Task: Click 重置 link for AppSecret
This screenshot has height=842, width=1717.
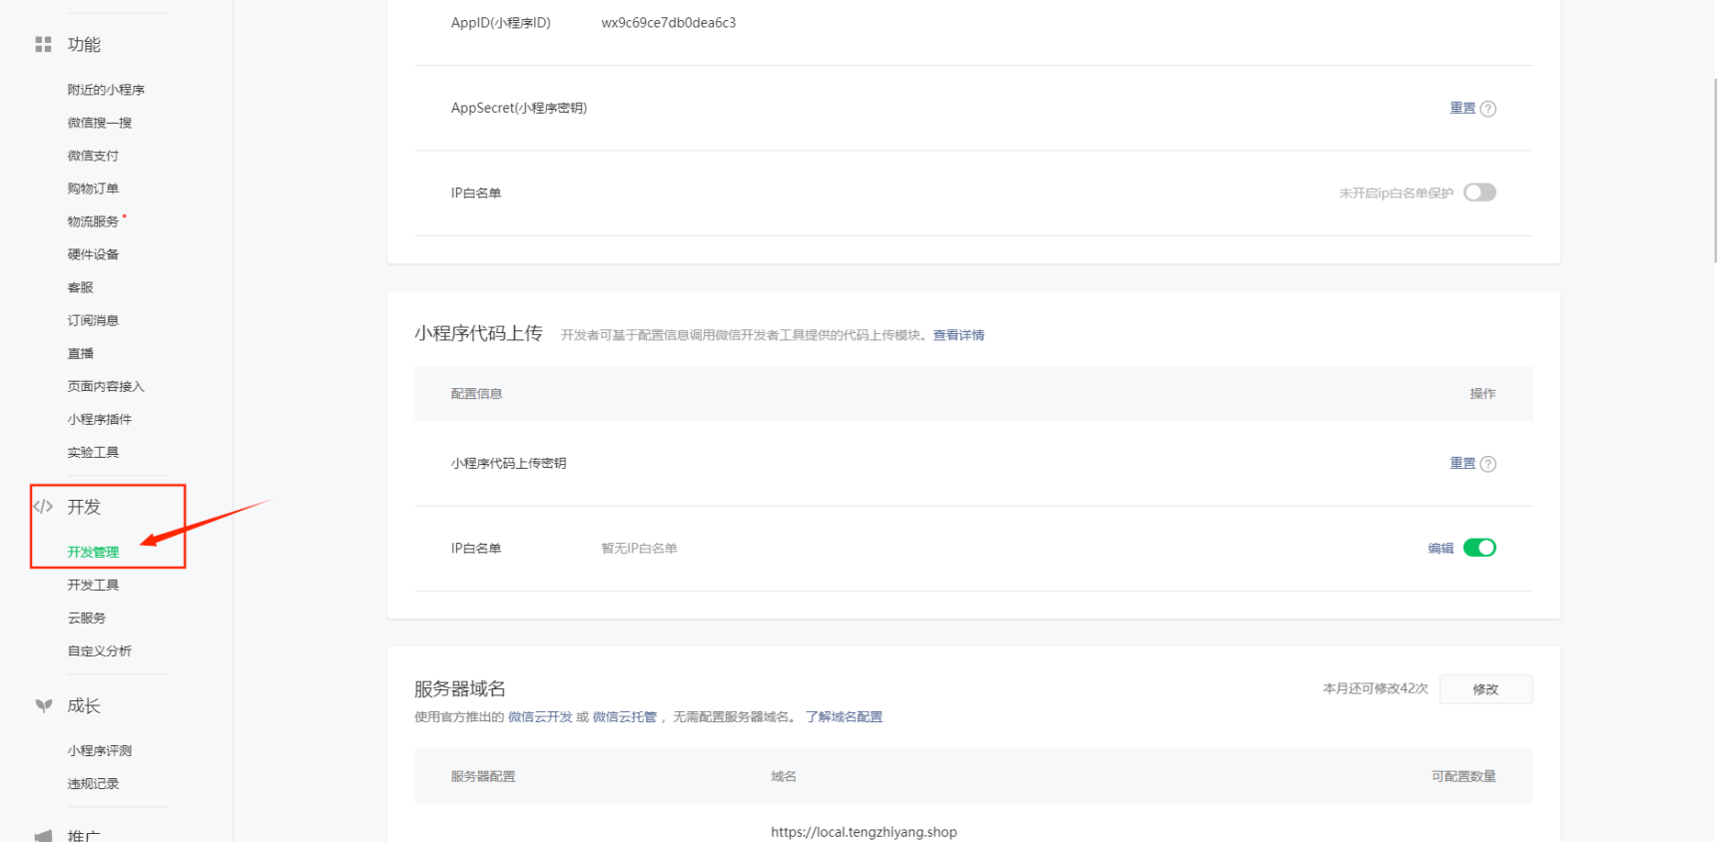Action: [1462, 108]
